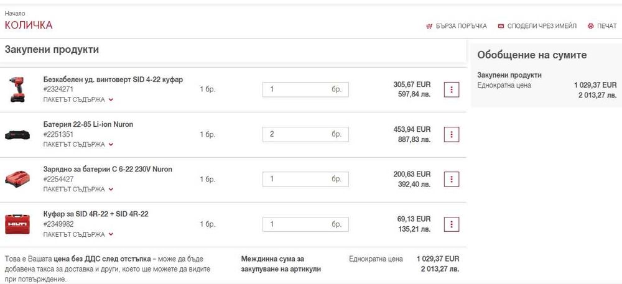Expand Пакетът съдържа for винтоверт SID 4-22

point(78,100)
